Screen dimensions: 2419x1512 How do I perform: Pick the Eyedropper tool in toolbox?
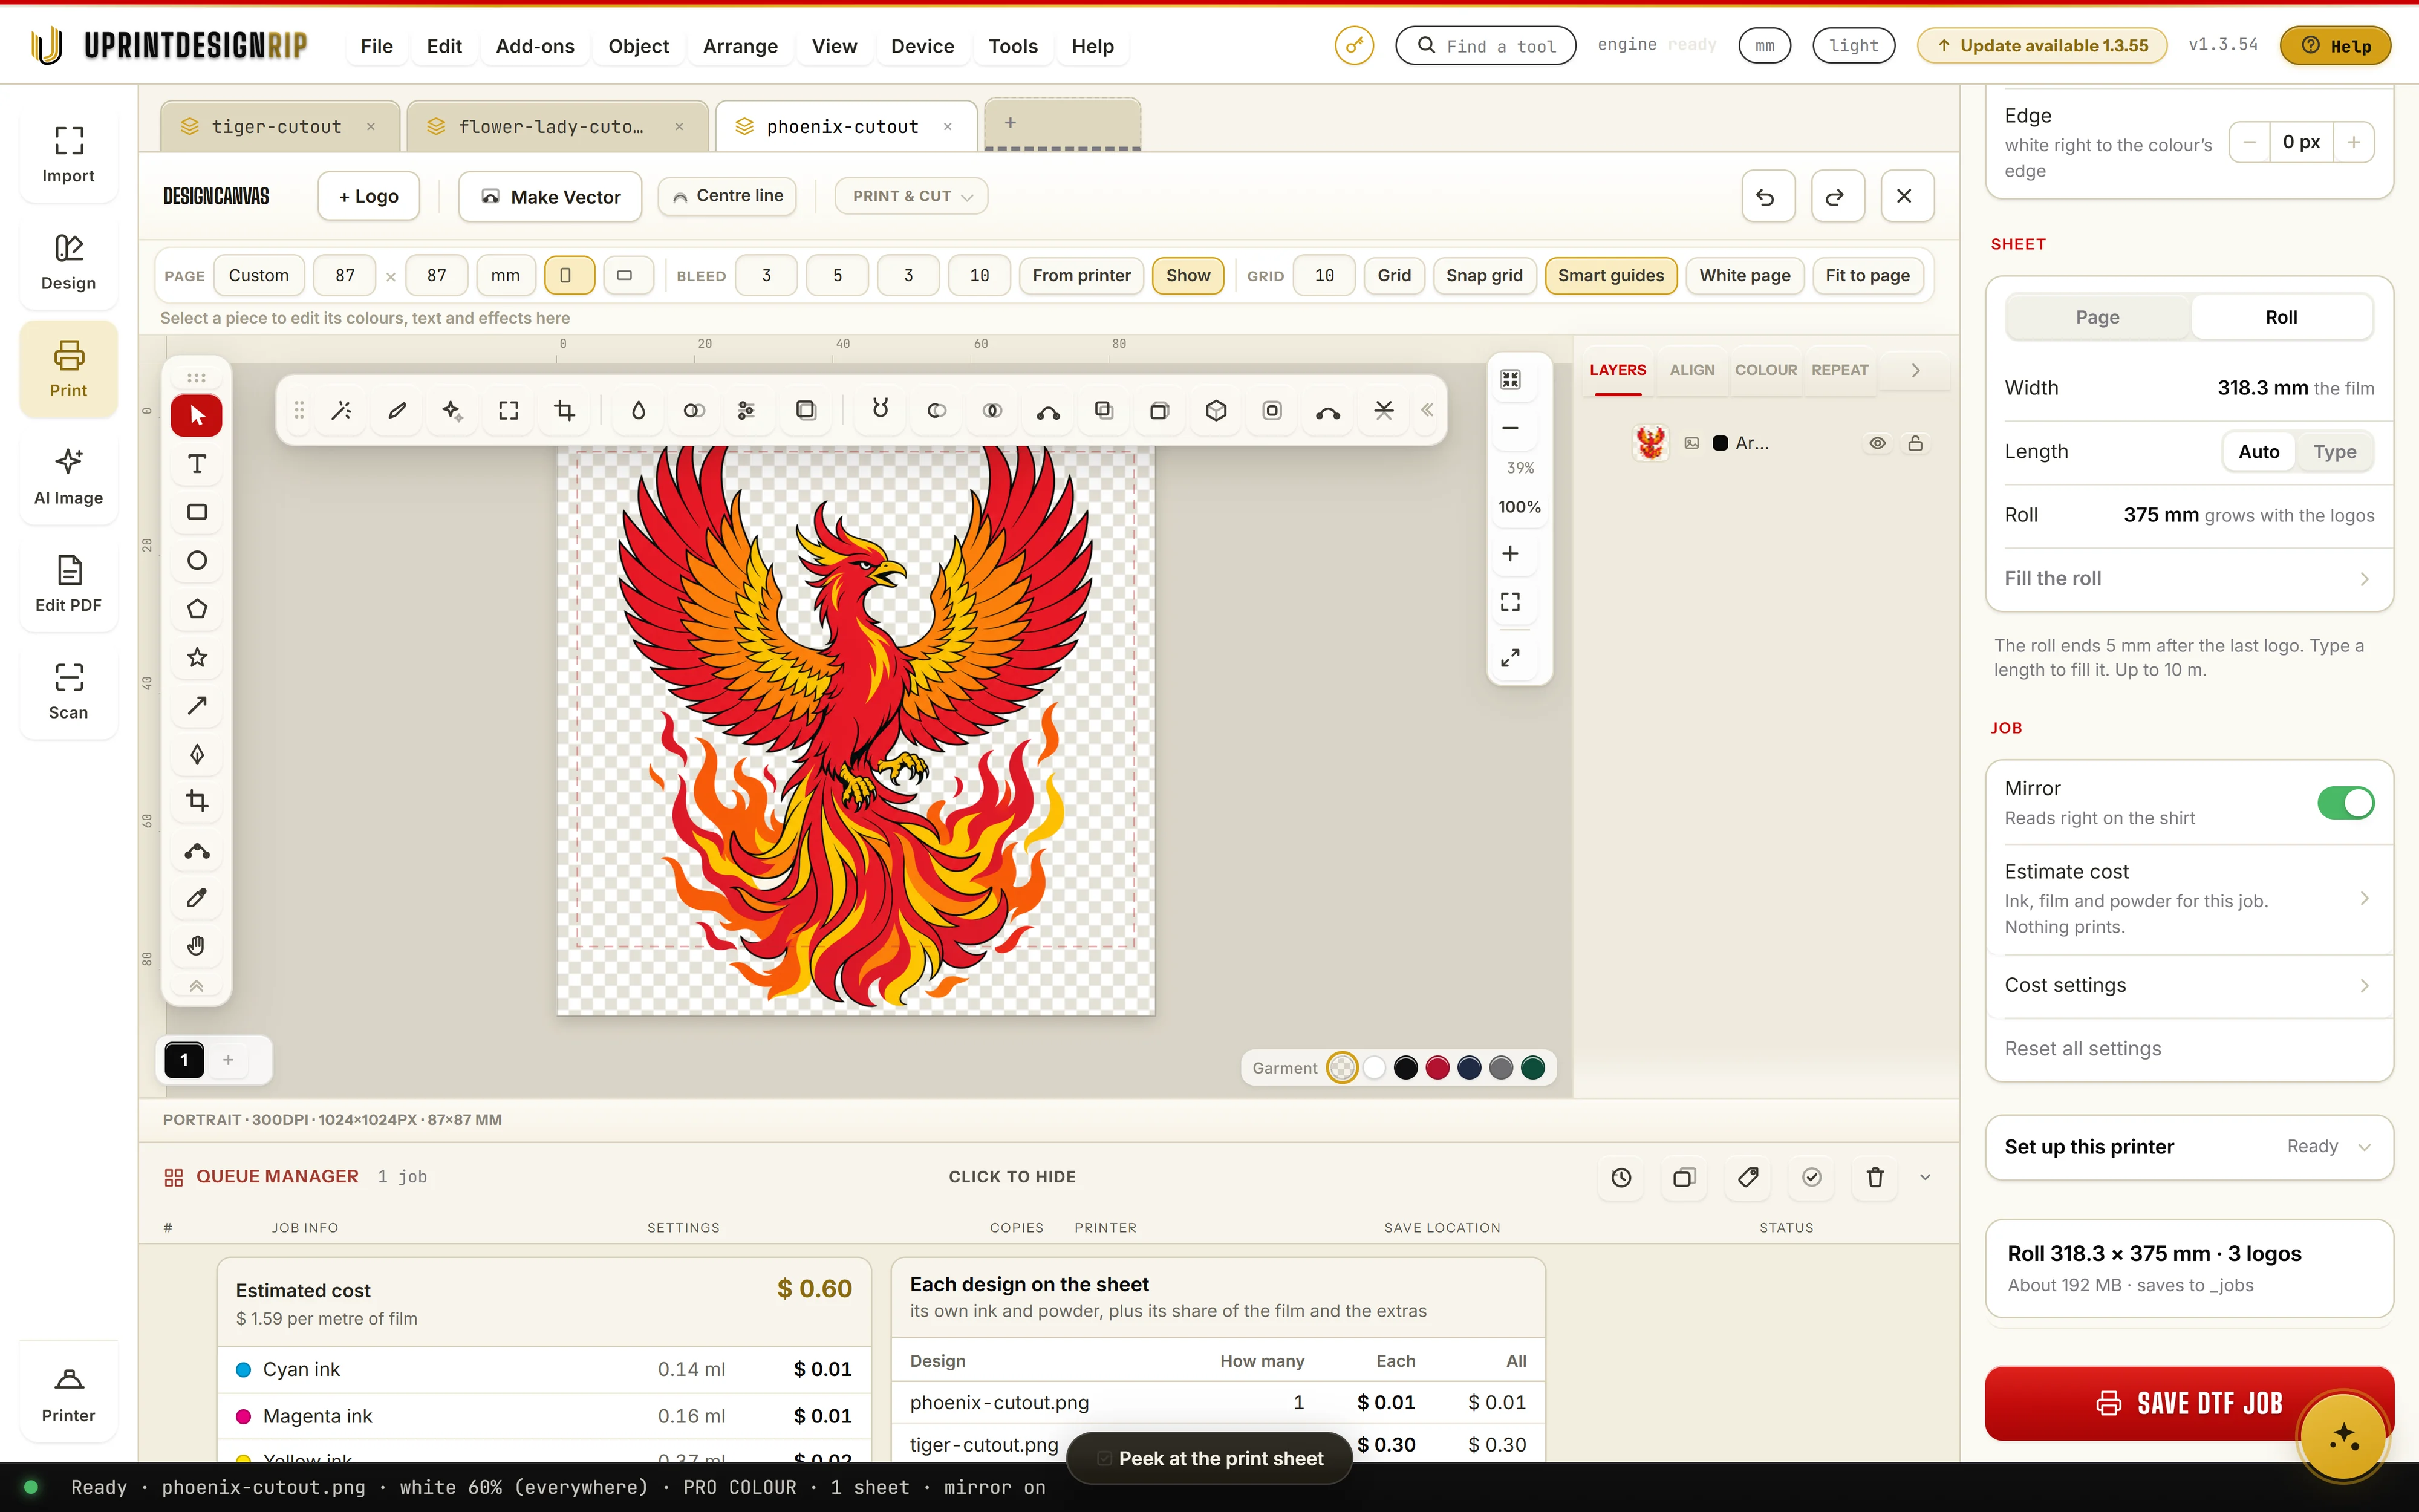tap(197, 898)
